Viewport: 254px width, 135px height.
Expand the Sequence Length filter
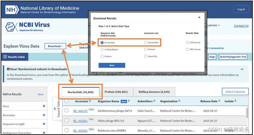click(44, 124)
